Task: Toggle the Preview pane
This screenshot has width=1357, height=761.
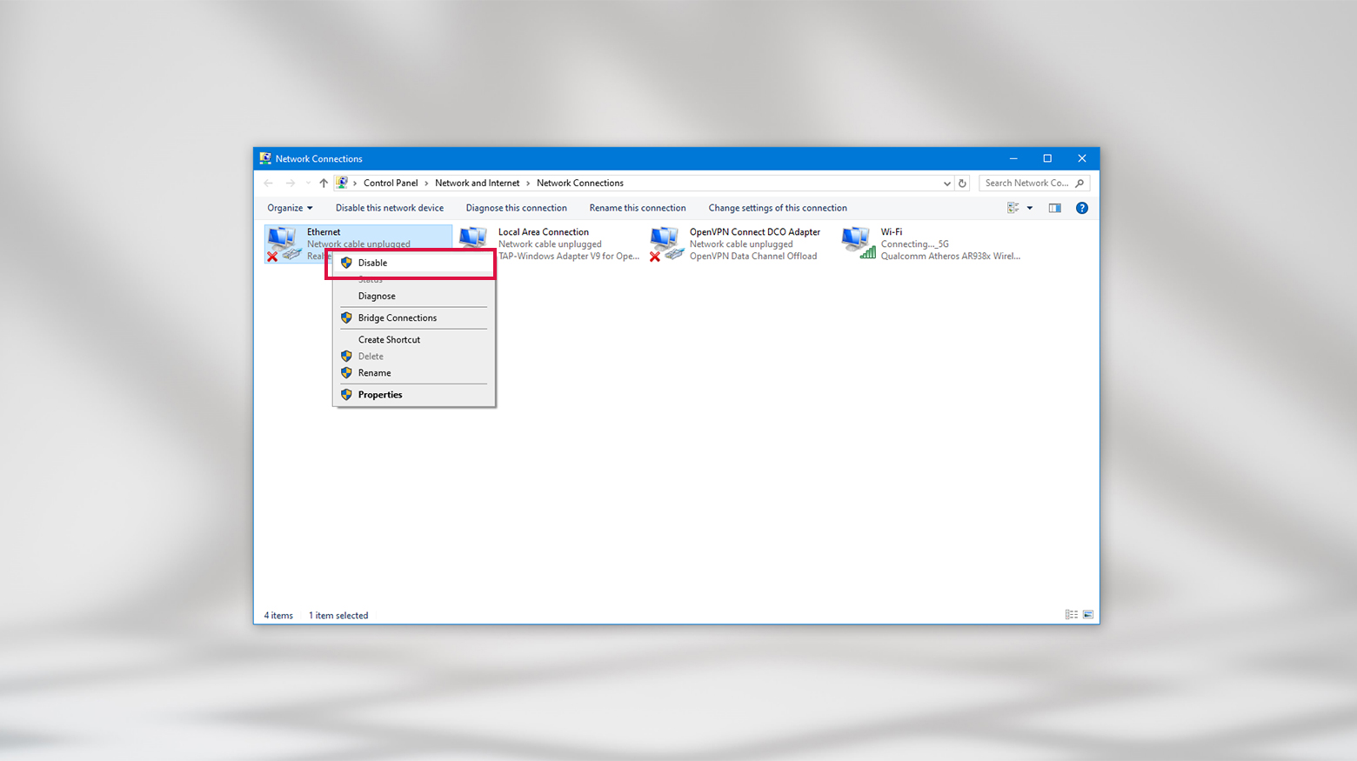Action: [x=1054, y=208]
